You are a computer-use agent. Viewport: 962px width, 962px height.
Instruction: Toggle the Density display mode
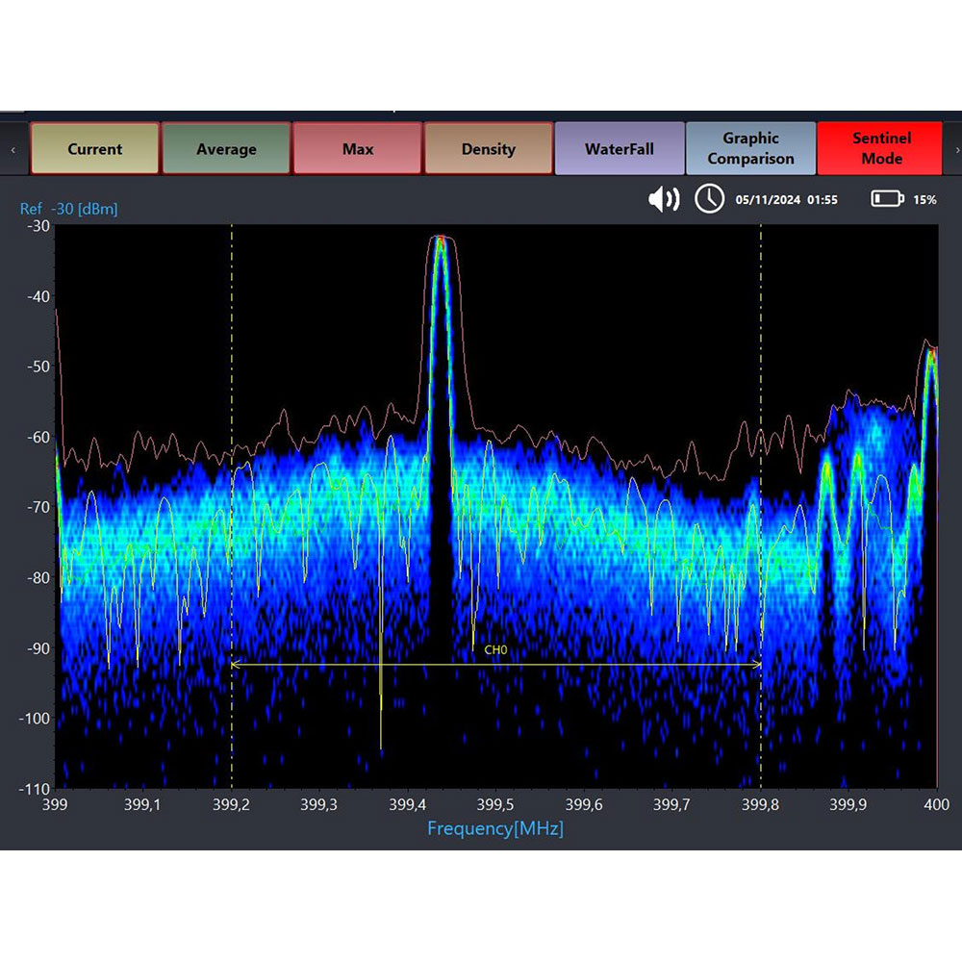click(x=488, y=149)
